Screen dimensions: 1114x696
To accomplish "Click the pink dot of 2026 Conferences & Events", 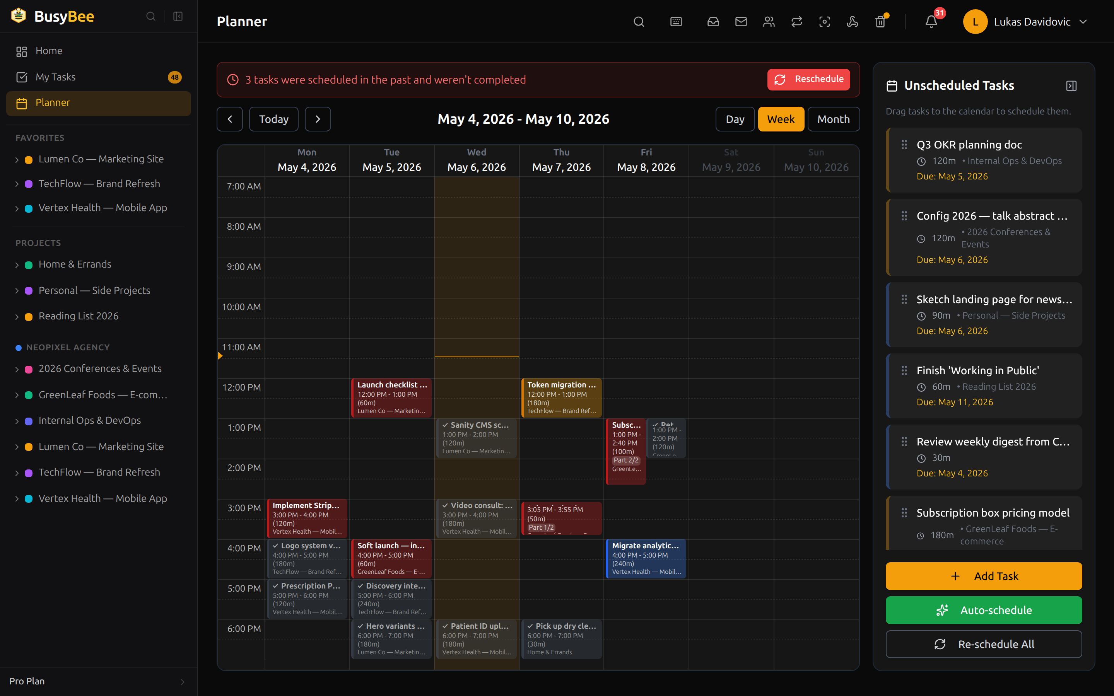I will tap(29, 369).
